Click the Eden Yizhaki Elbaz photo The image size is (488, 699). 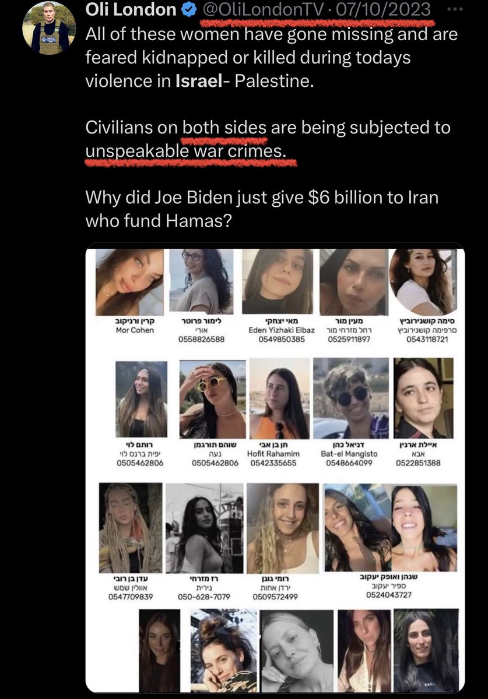[x=278, y=282]
